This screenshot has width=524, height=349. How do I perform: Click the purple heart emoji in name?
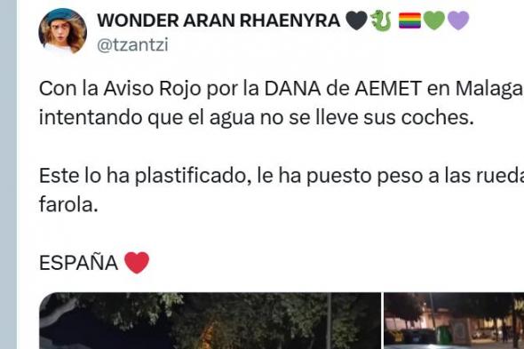click(458, 20)
